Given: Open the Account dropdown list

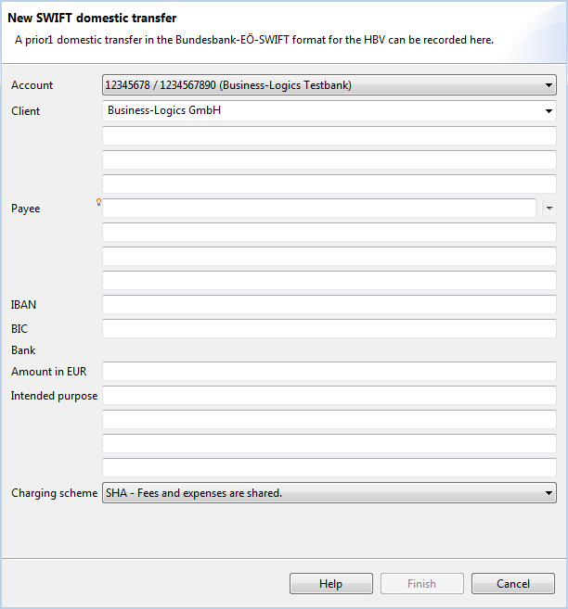Looking at the screenshot, I should [x=329, y=85].
